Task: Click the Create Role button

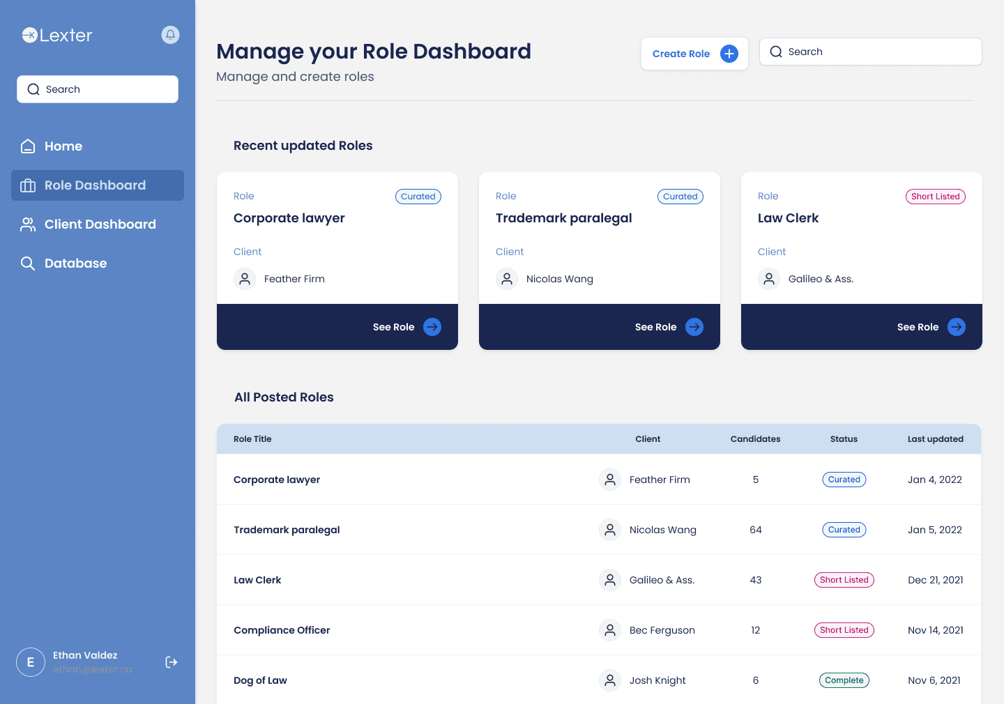Action: click(694, 54)
